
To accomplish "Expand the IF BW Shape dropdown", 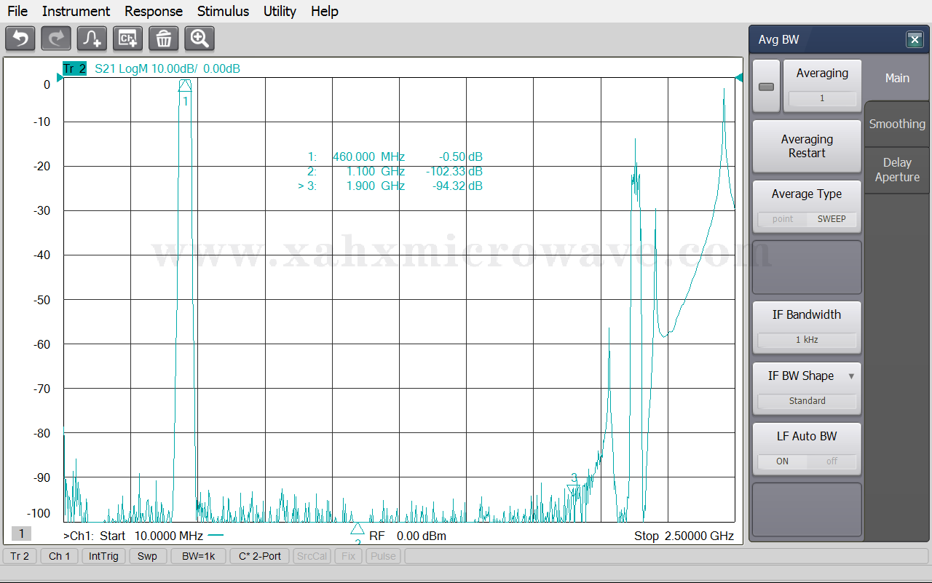I will point(851,376).
